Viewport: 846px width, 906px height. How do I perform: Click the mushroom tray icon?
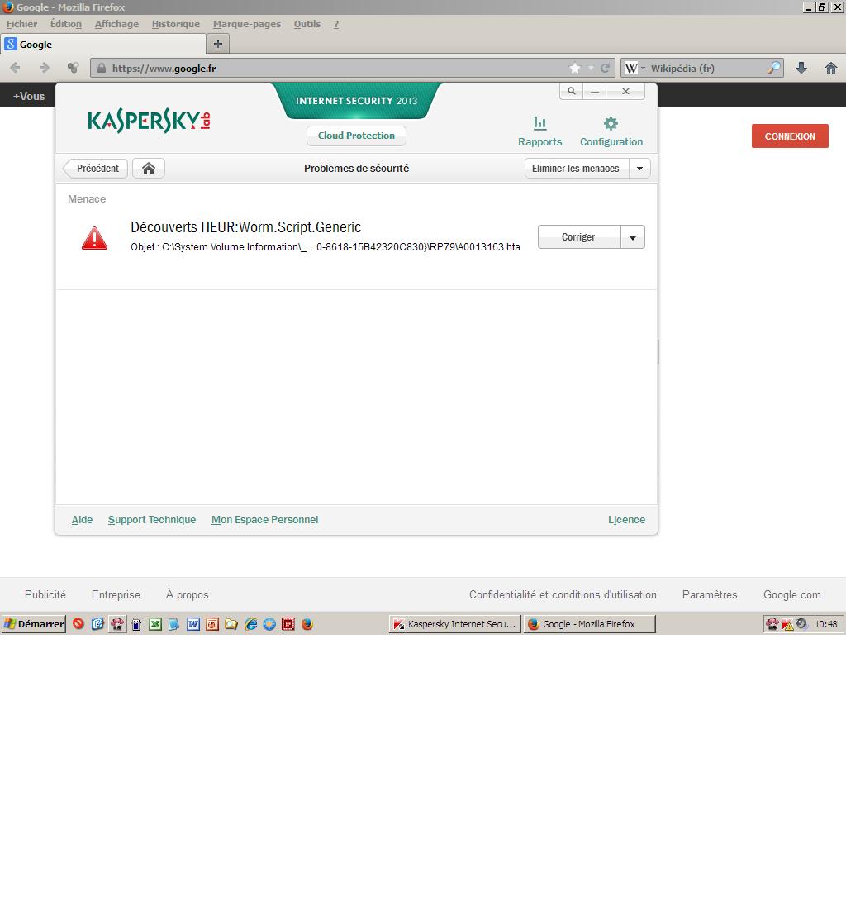(x=772, y=624)
